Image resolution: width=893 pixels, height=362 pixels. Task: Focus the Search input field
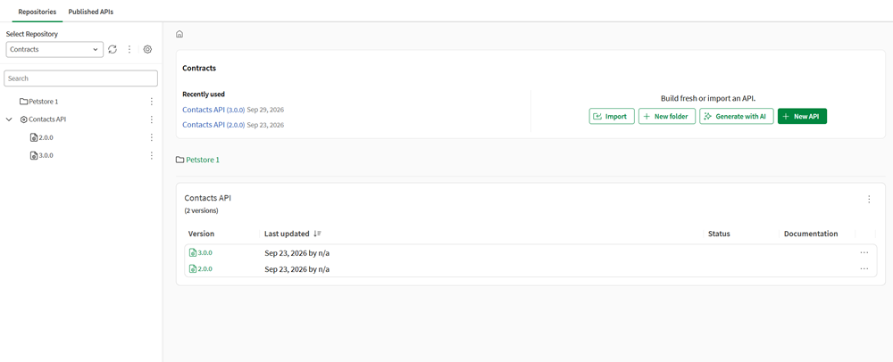pos(80,78)
